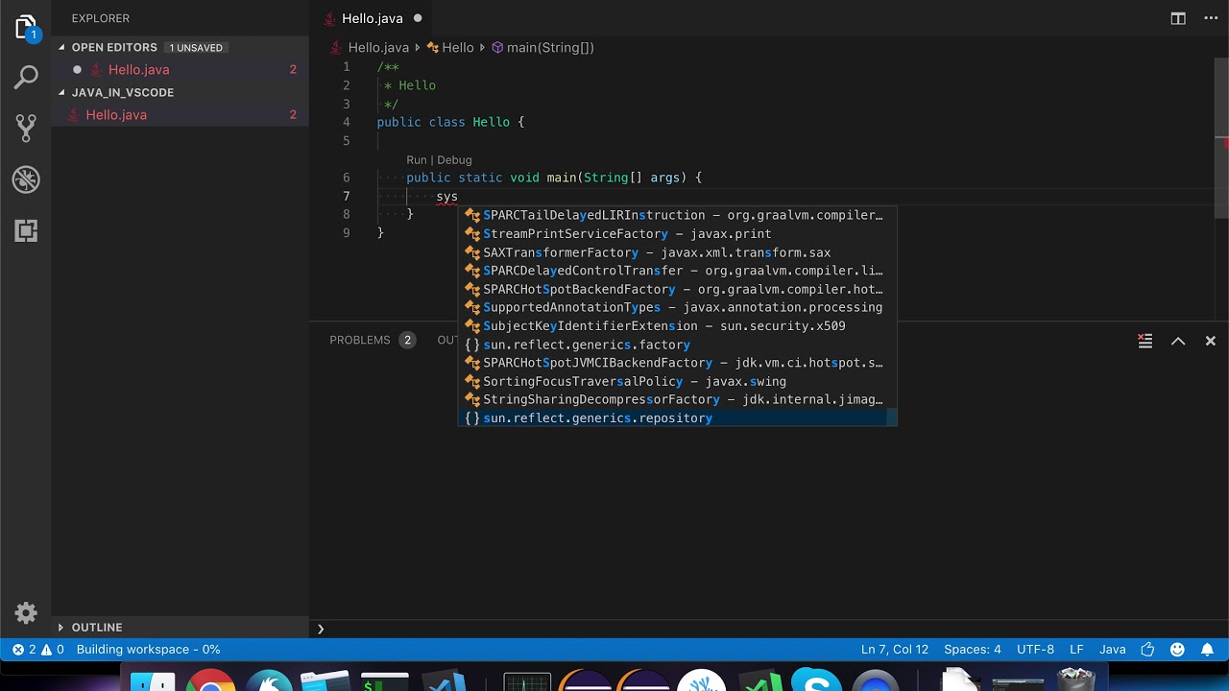Select the Hello.java editor tab
Screen dimensions: 1229x691
coord(373,18)
